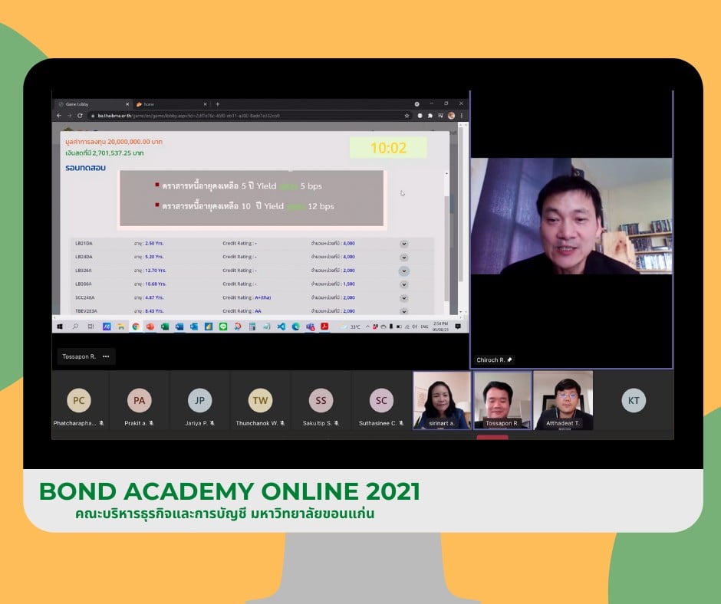Click the Atthadeat T. participant video
Image resolution: width=721 pixels, height=604 pixels.
click(x=563, y=400)
